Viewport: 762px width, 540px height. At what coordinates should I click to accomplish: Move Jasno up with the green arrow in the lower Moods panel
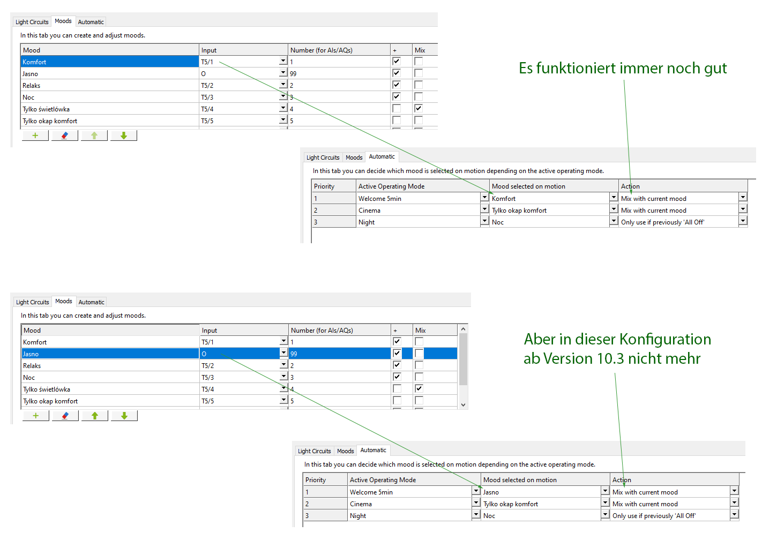95,416
